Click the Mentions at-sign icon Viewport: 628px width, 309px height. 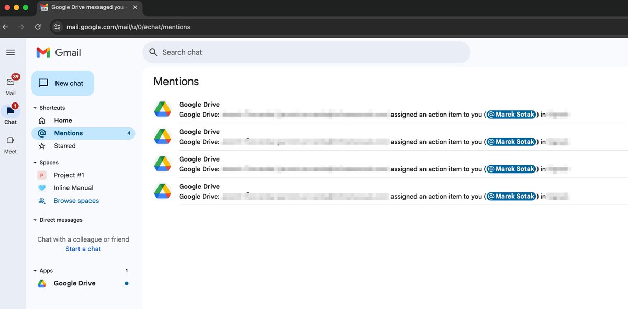coord(42,133)
